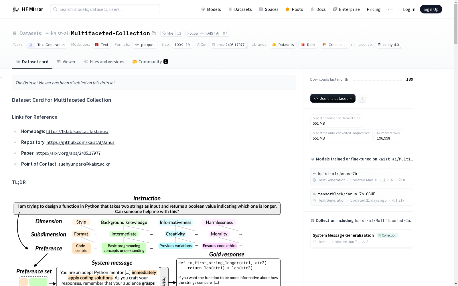This screenshot has width=458, height=286.
Task: Like the dataset using the heart button
Action: [x=168, y=33]
